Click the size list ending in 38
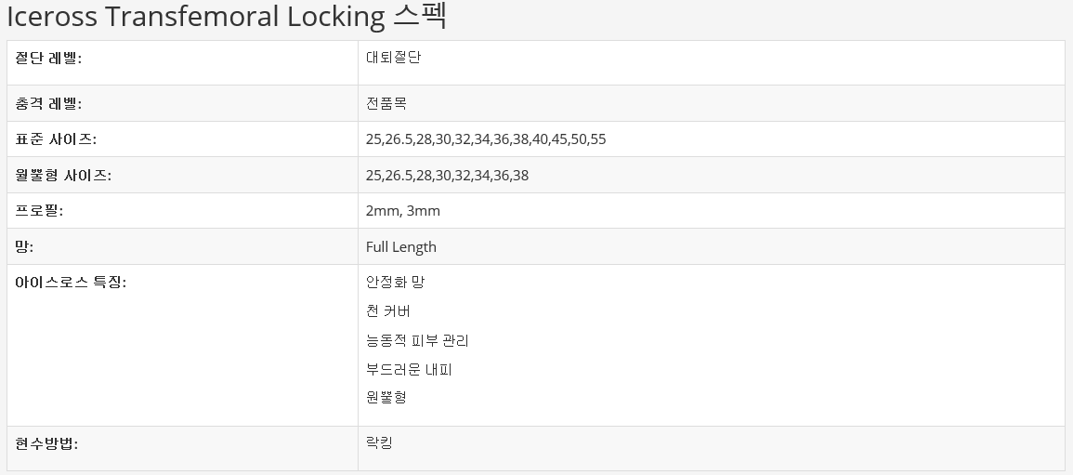1073x475 pixels. click(447, 176)
